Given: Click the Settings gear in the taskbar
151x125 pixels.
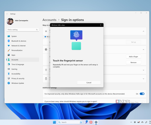Looking at the screenshot, I should 96,122.
